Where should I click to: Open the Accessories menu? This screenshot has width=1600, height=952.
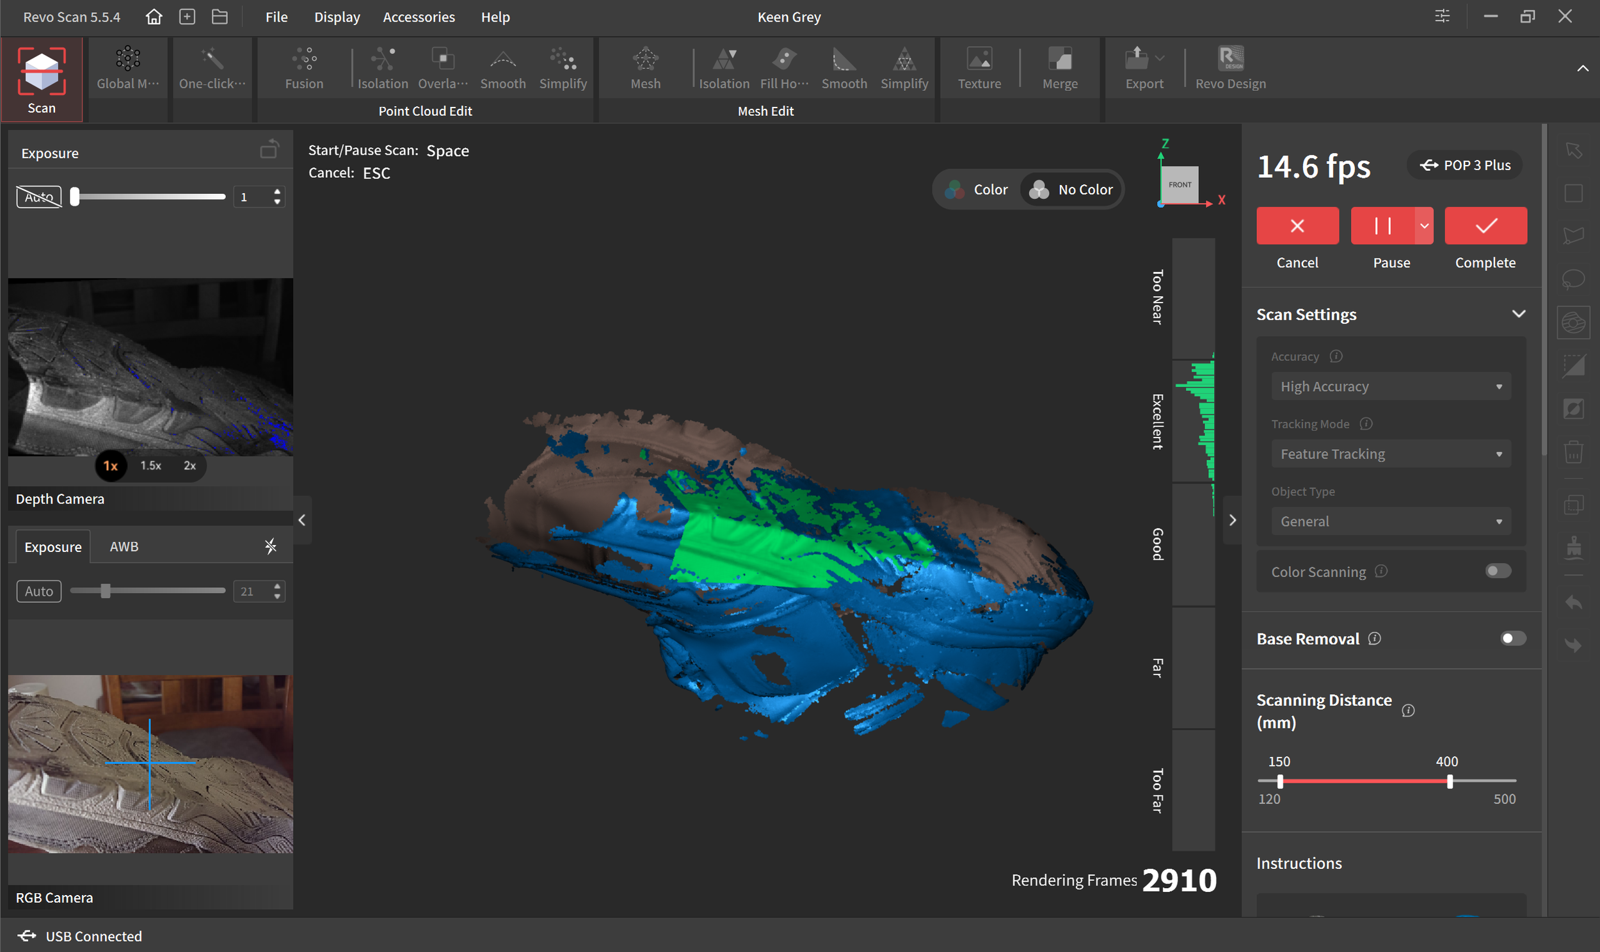pyautogui.click(x=419, y=17)
